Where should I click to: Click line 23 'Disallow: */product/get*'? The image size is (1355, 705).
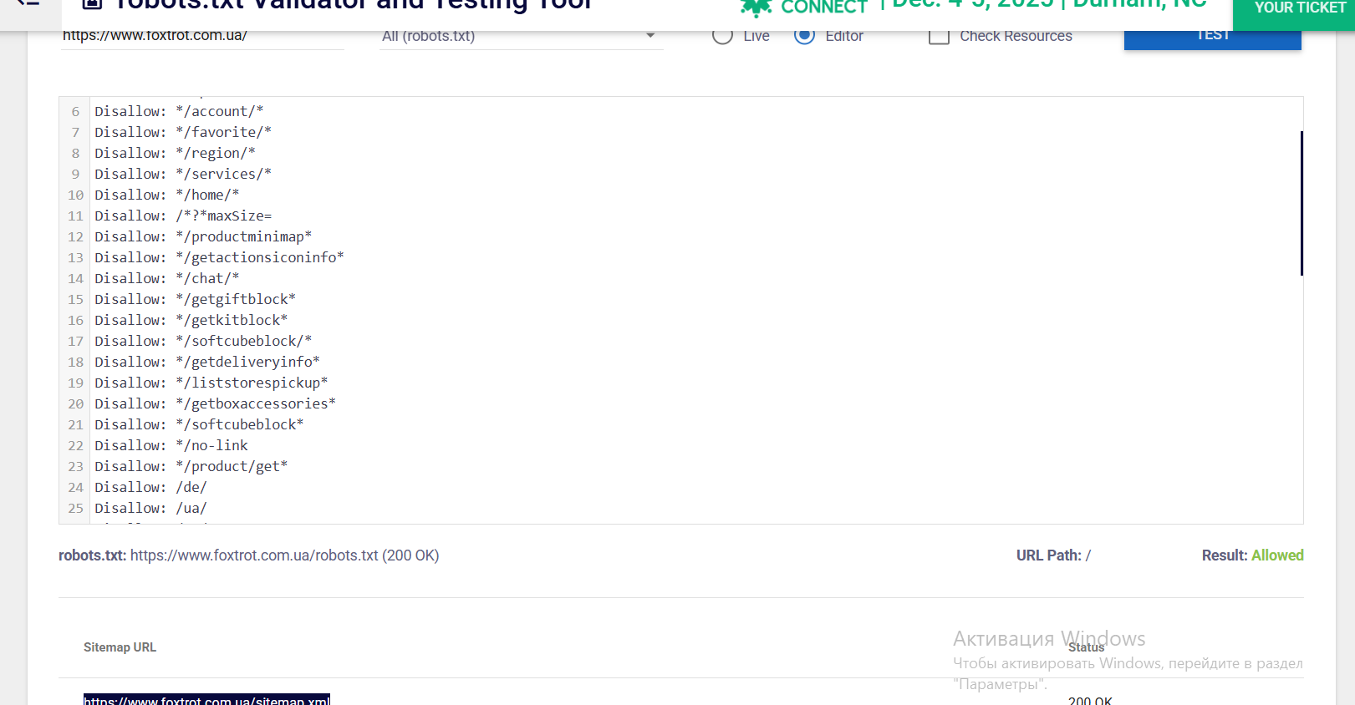191,466
